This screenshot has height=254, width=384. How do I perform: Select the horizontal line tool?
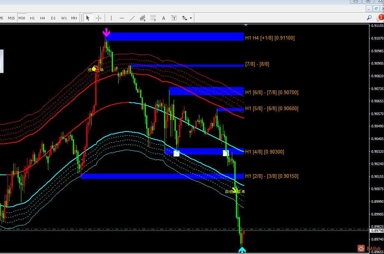point(122,18)
